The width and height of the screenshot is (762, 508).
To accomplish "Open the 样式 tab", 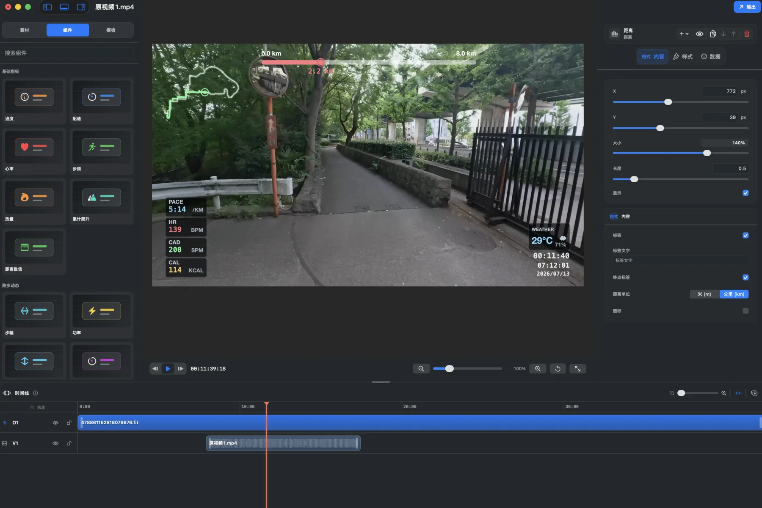I will [x=683, y=57].
